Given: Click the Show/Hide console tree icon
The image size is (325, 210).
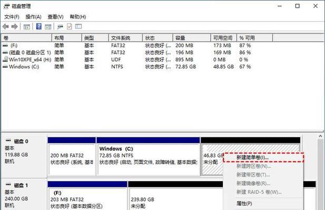Looking at the screenshot, I should tap(27, 27).
